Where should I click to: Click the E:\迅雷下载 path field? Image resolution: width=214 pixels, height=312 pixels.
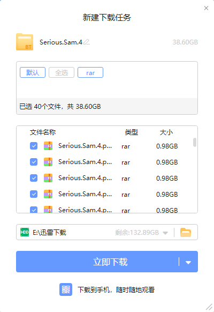pos(107,232)
